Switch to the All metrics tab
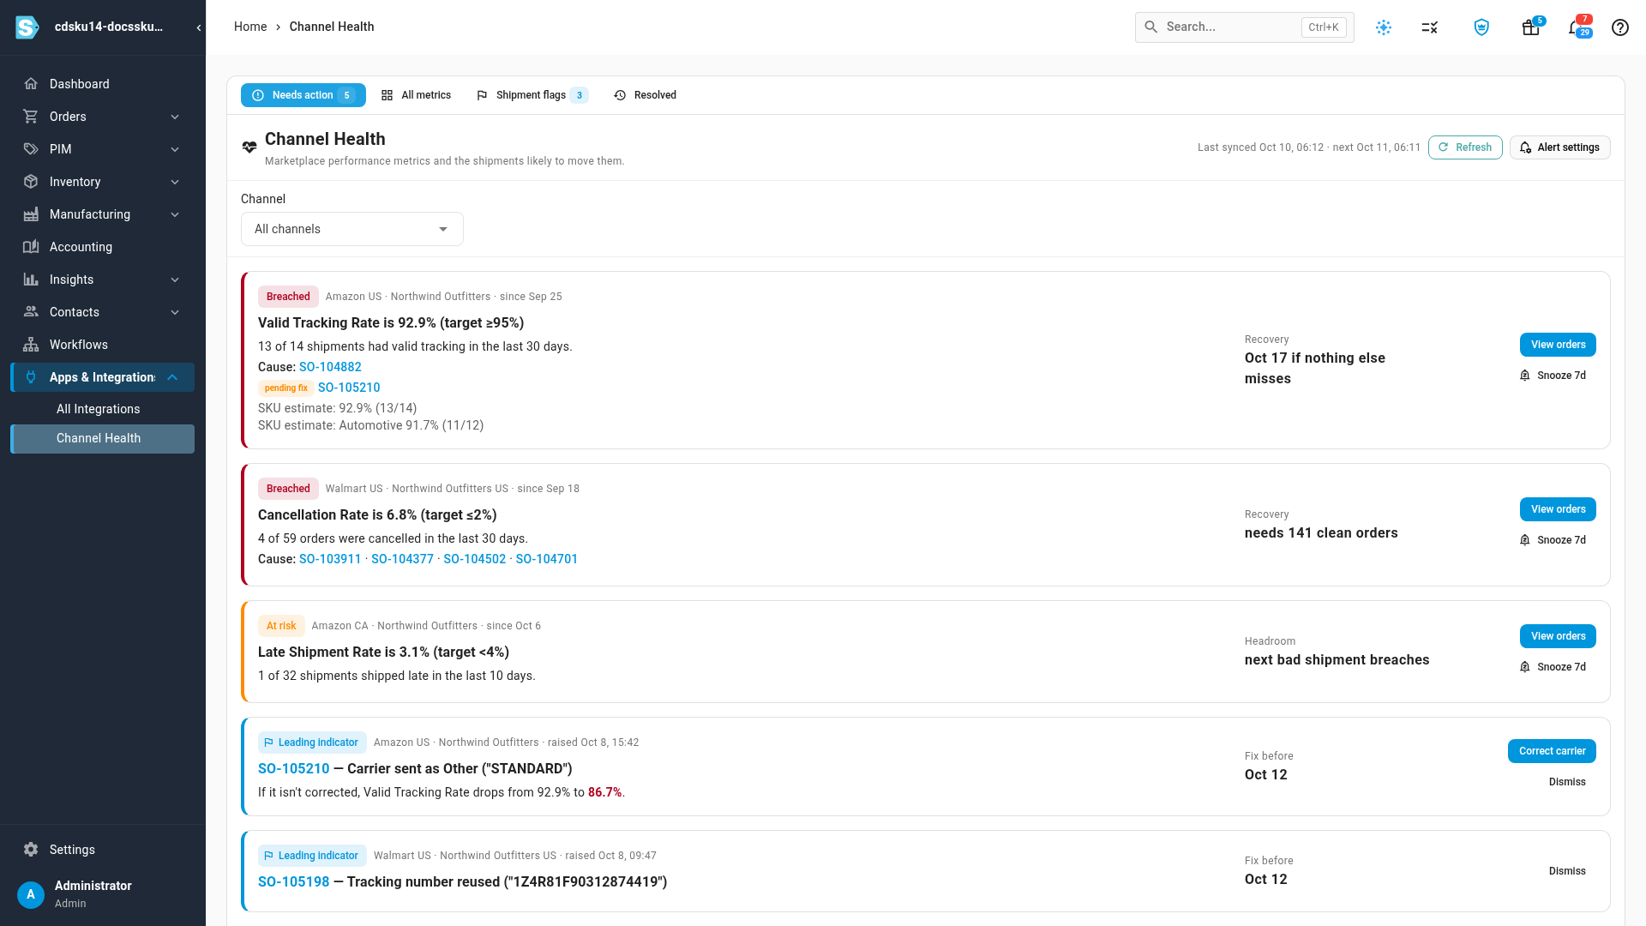This screenshot has height=926, width=1646. (417, 95)
